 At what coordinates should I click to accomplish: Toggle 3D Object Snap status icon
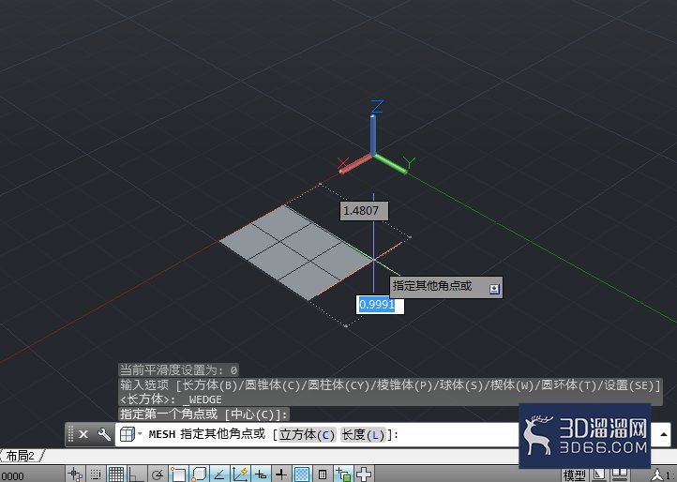tap(198, 474)
